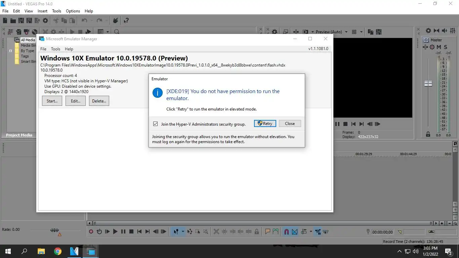Click the Save As icon in VEGAS toolbar
Image resolution: width=459 pixels, height=258 pixels.
point(29,21)
